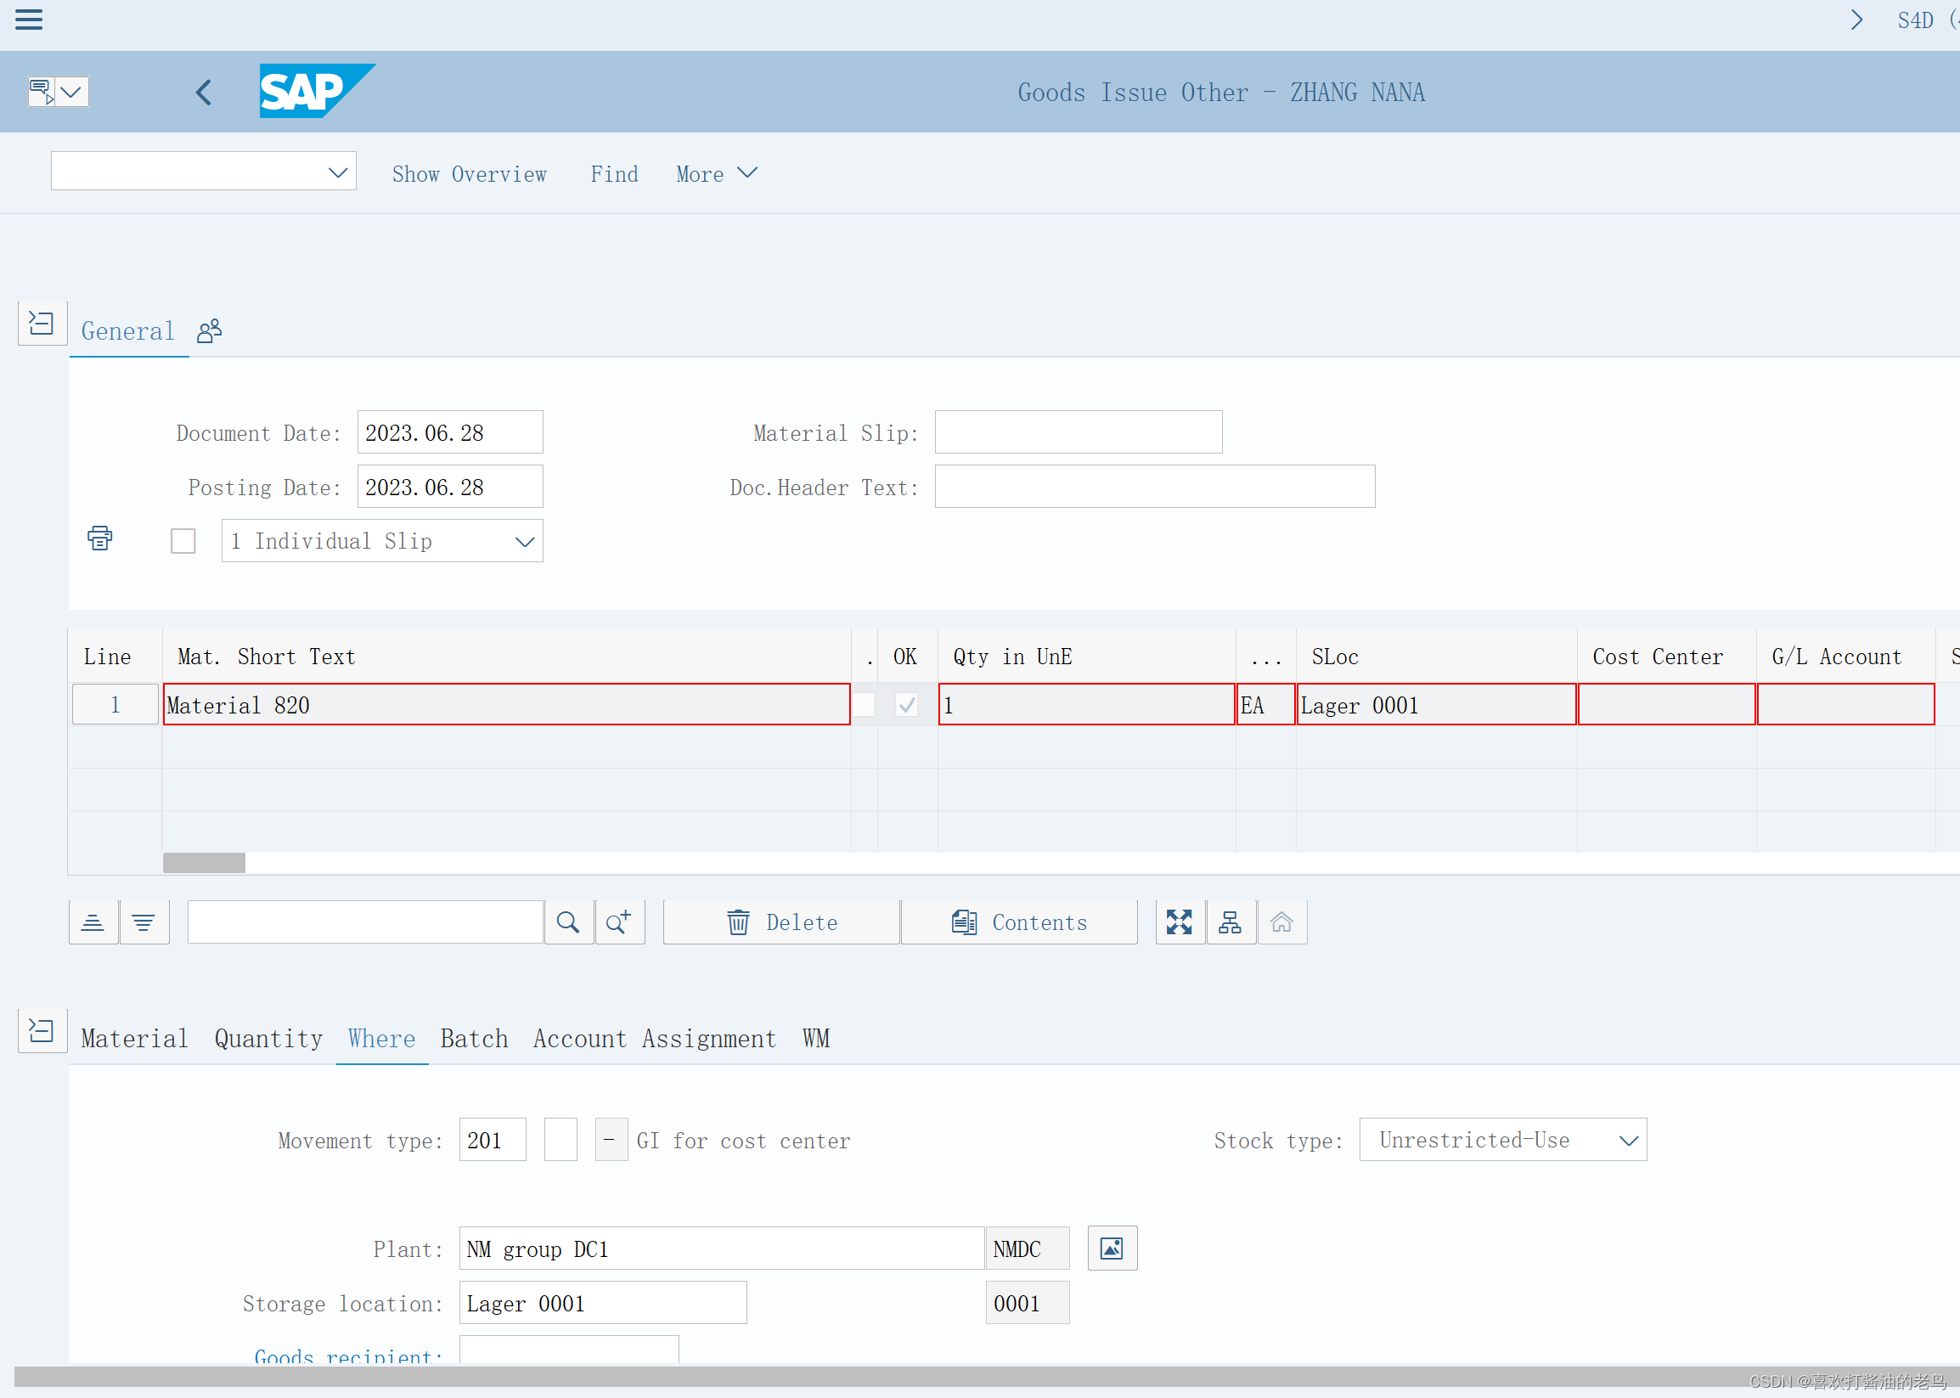The height and width of the screenshot is (1398, 1960).
Task: Open the hierarchy view icon below the table
Action: (1230, 921)
